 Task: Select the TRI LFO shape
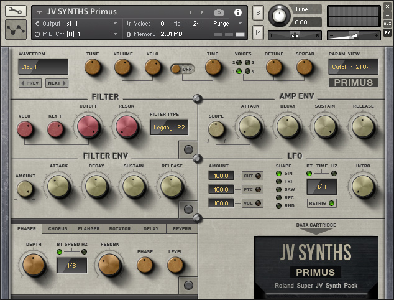point(278,181)
